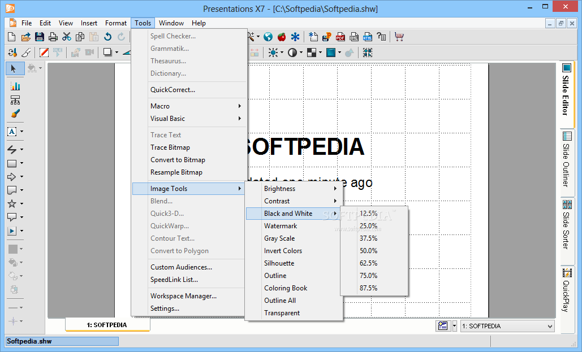This screenshot has height=352, width=582.
Task: Open the new-from-project document icon
Action: tap(313, 37)
